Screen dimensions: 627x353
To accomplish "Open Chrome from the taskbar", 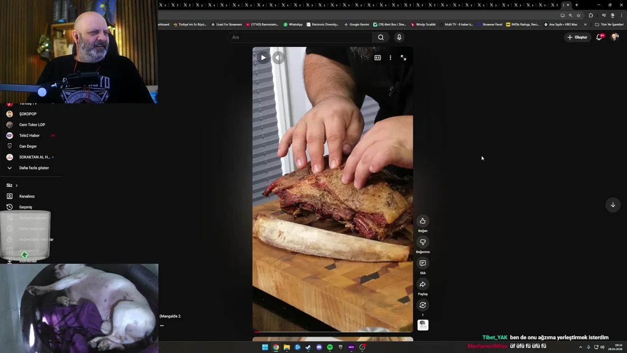I will (x=276, y=347).
